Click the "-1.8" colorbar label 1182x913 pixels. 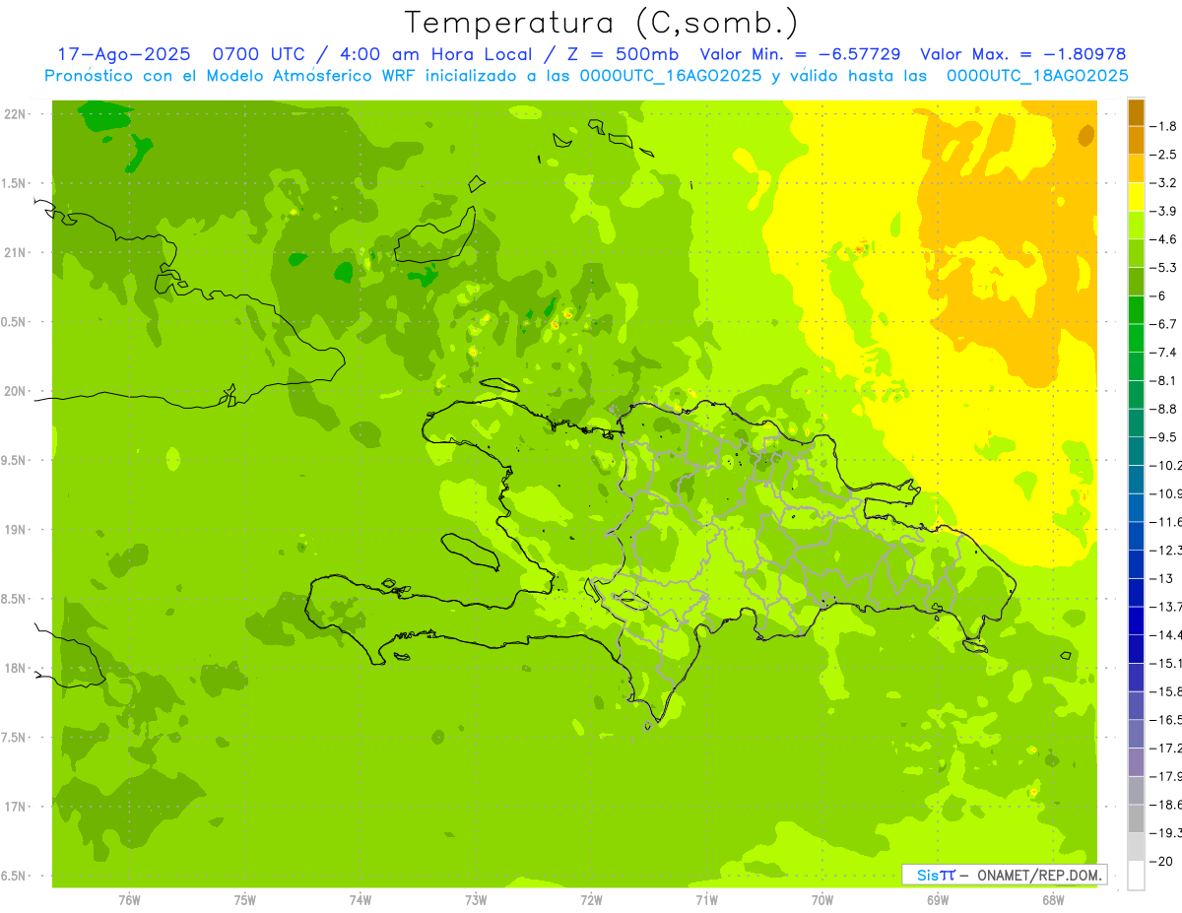tap(1164, 126)
